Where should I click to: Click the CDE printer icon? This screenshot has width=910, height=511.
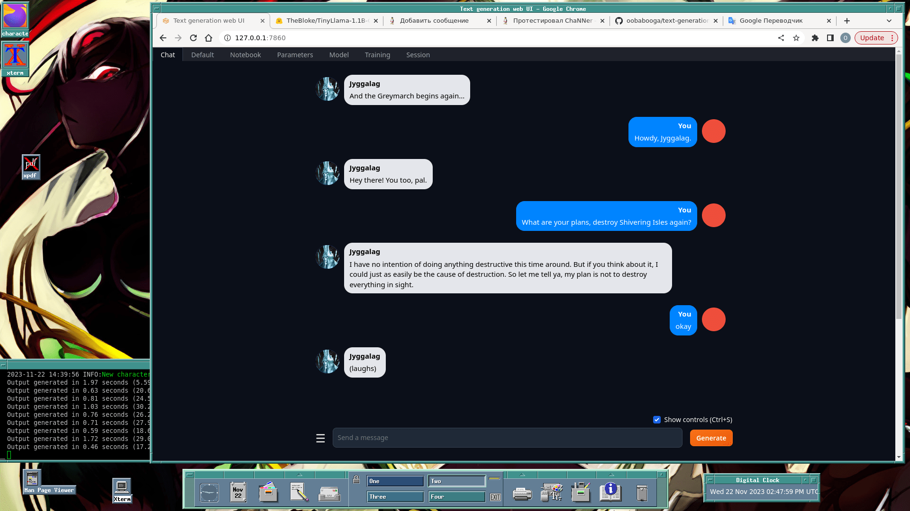point(522,493)
